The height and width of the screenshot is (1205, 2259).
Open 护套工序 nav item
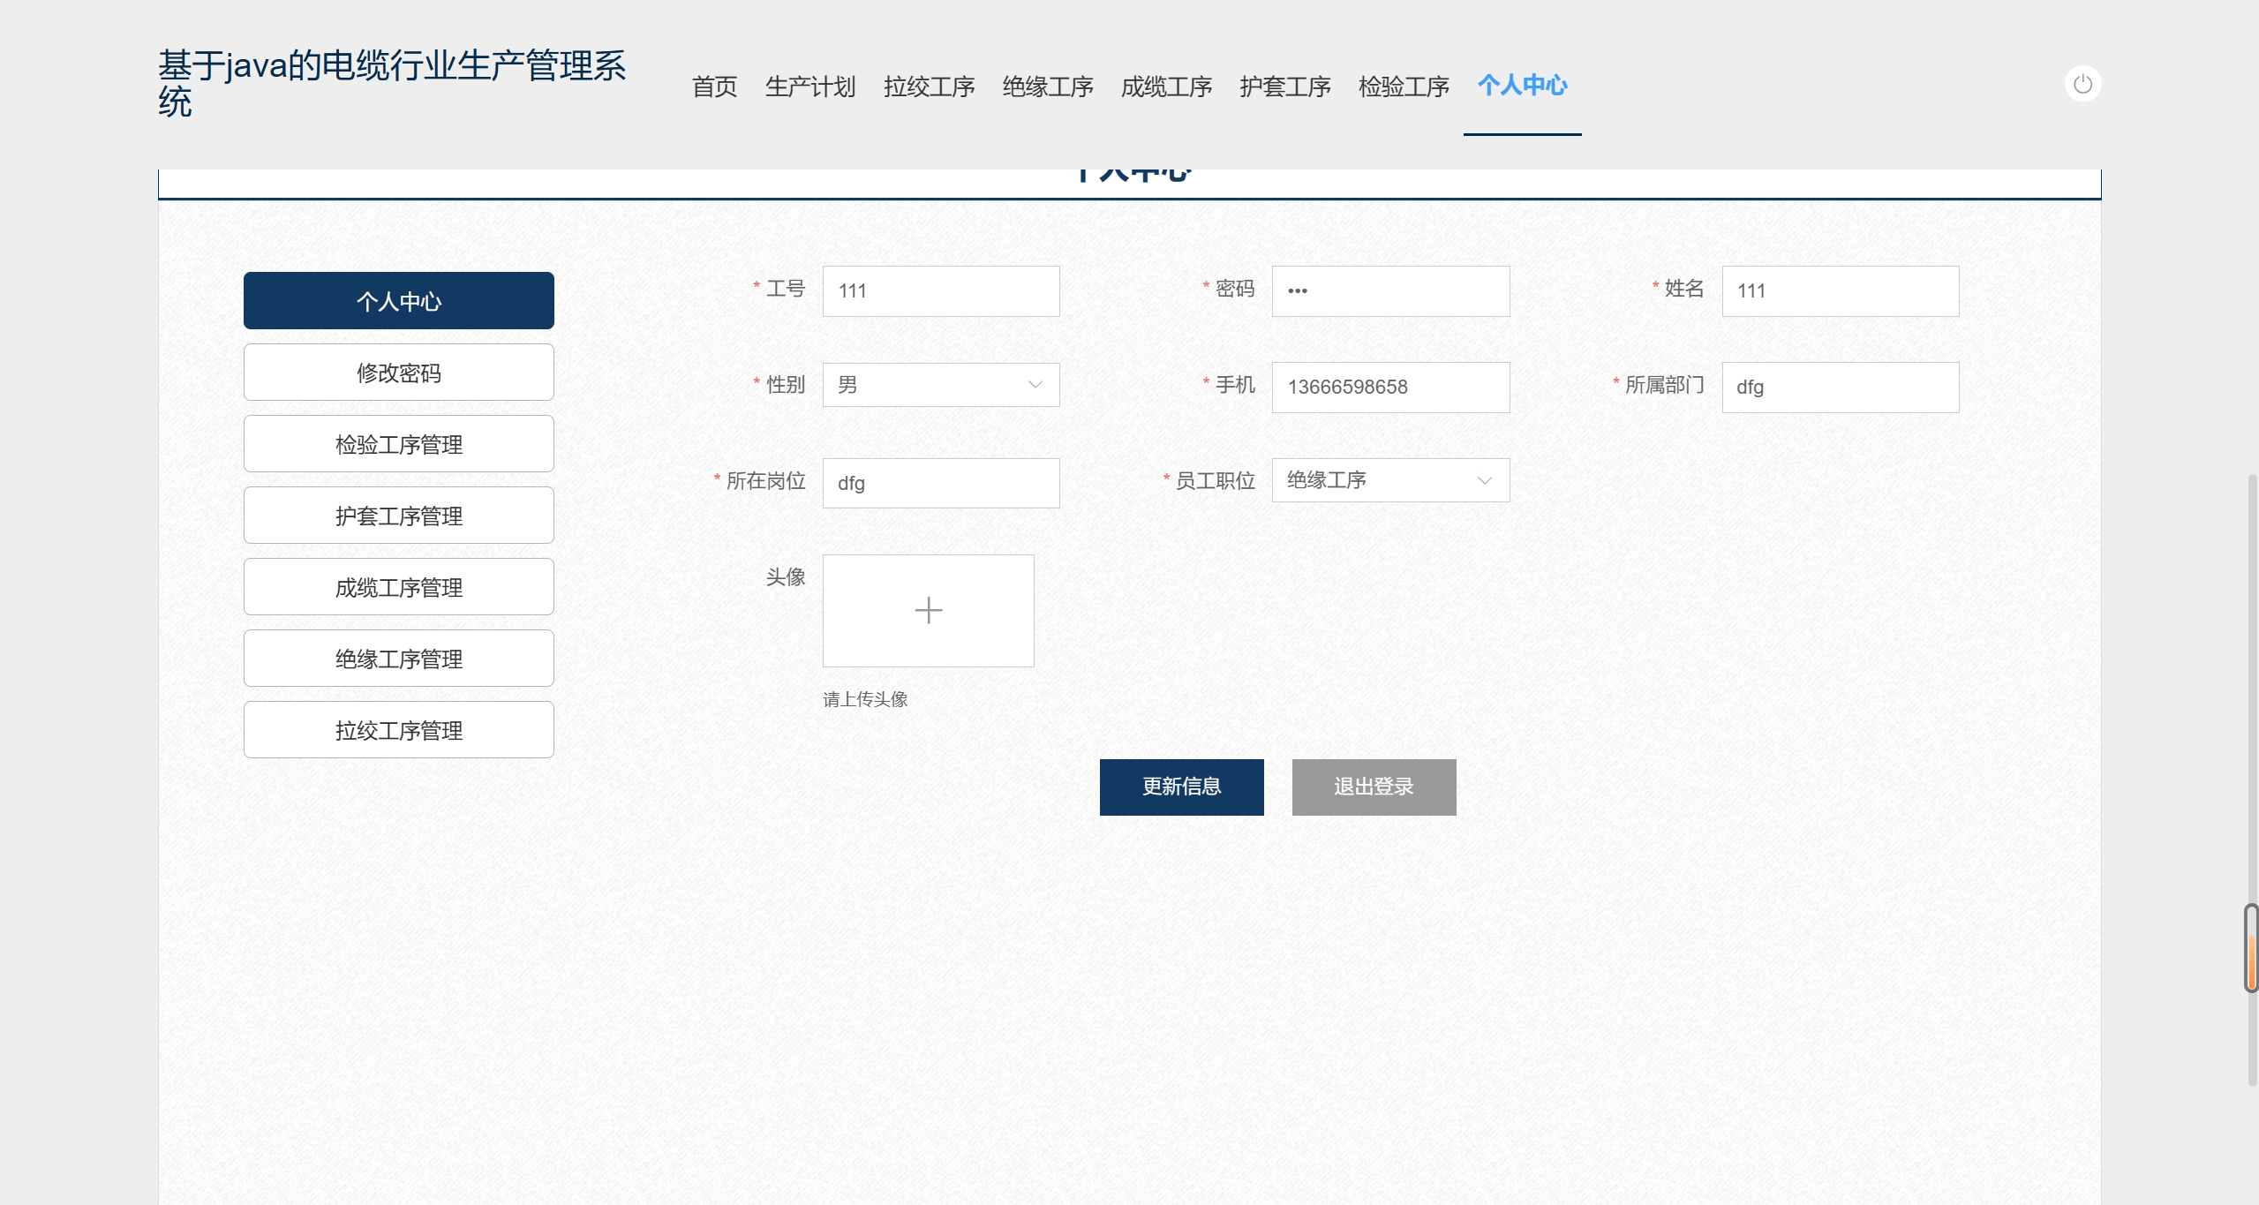tap(1285, 87)
